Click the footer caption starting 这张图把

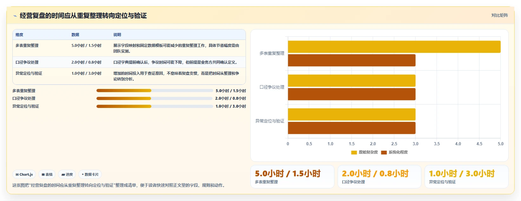119,185
